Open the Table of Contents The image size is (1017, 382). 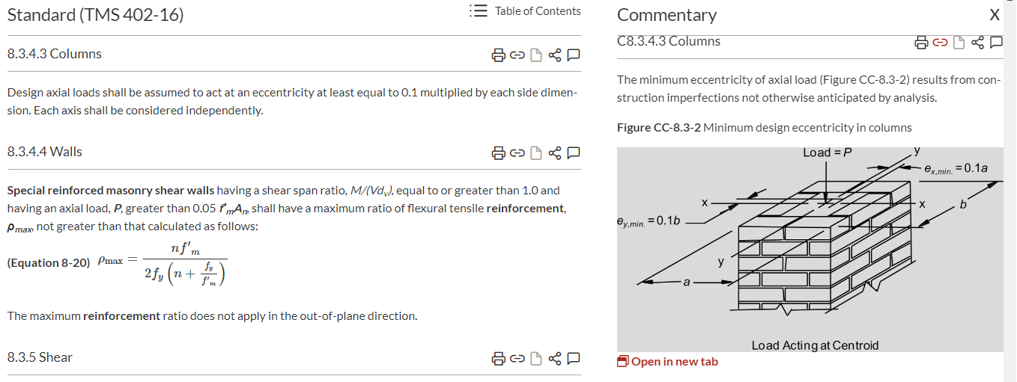(x=525, y=11)
